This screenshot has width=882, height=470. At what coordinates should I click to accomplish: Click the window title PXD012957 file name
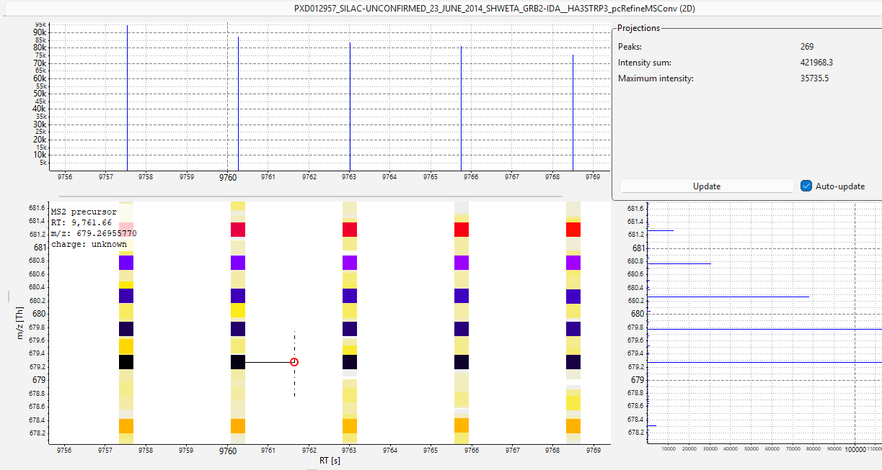coord(495,9)
